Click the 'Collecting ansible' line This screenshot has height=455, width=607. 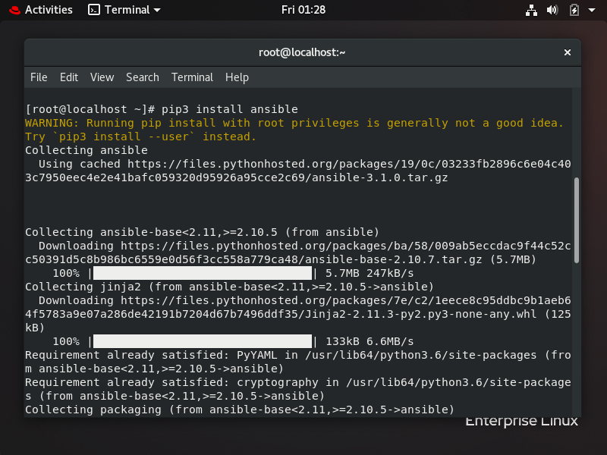pyautogui.click(x=86, y=150)
